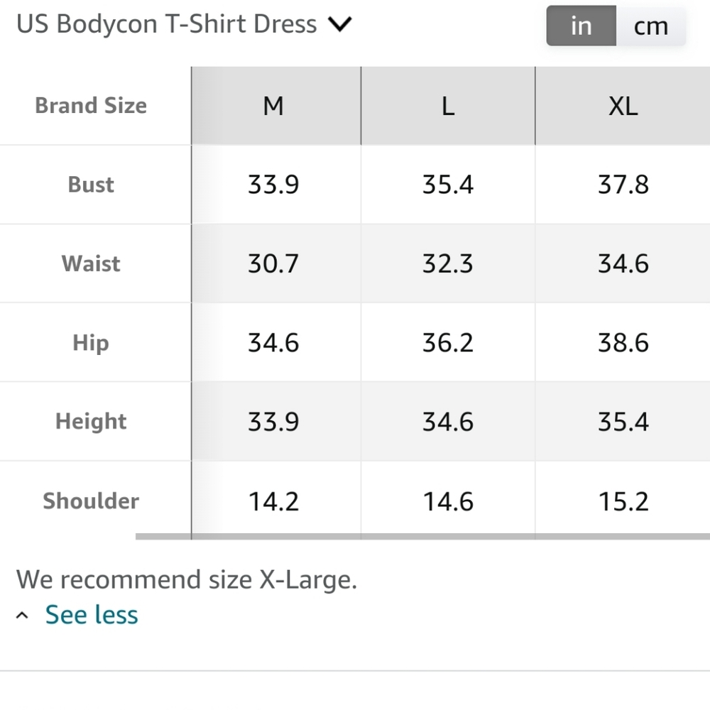Screen dimensions: 710x710
Task: Switch units to centimeters
Action: tap(650, 26)
